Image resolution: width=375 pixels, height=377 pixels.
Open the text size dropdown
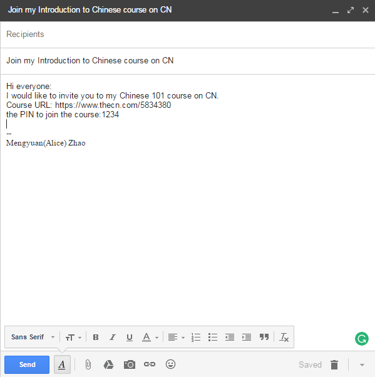[73, 337]
